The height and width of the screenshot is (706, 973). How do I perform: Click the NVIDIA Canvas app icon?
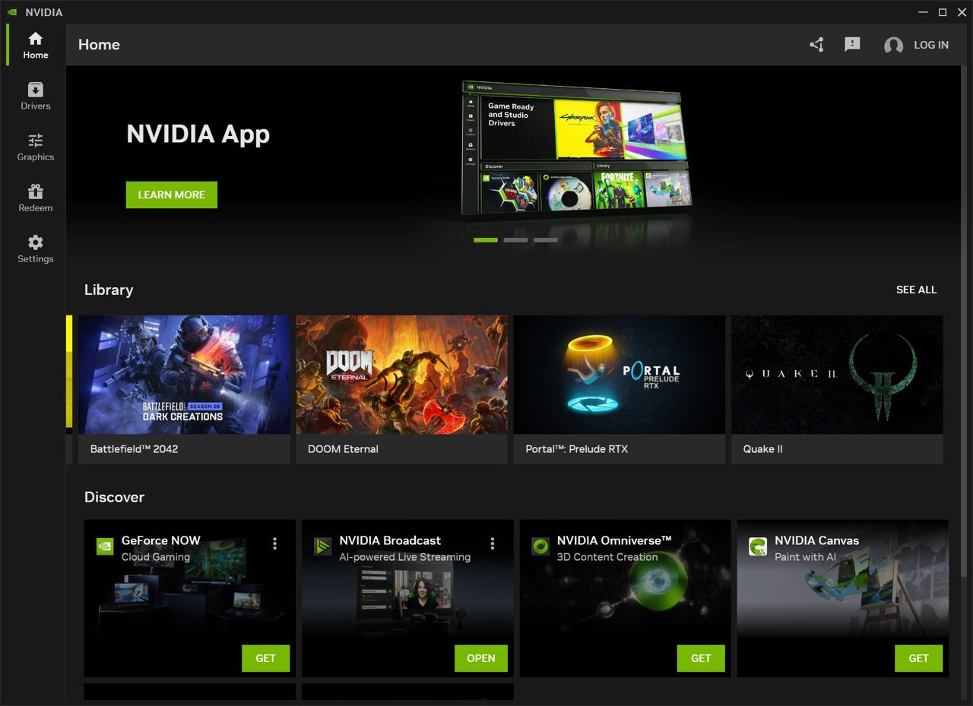757,546
